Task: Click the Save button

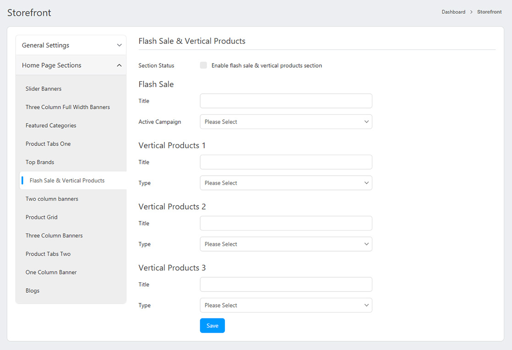Action: [212, 326]
